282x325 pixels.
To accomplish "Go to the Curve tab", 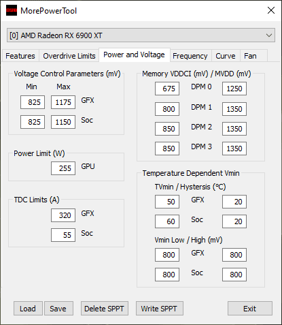I will tap(226, 56).
